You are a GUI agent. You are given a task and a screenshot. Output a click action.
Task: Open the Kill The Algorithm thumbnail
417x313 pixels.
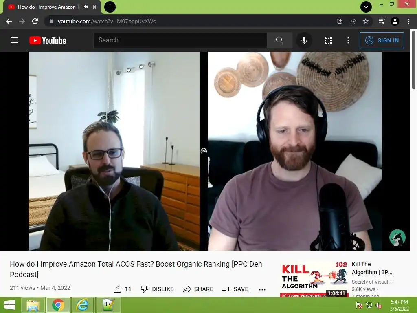pyautogui.click(x=314, y=278)
